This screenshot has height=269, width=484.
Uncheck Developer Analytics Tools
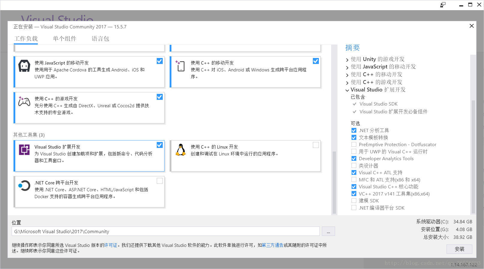click(354, 158)
